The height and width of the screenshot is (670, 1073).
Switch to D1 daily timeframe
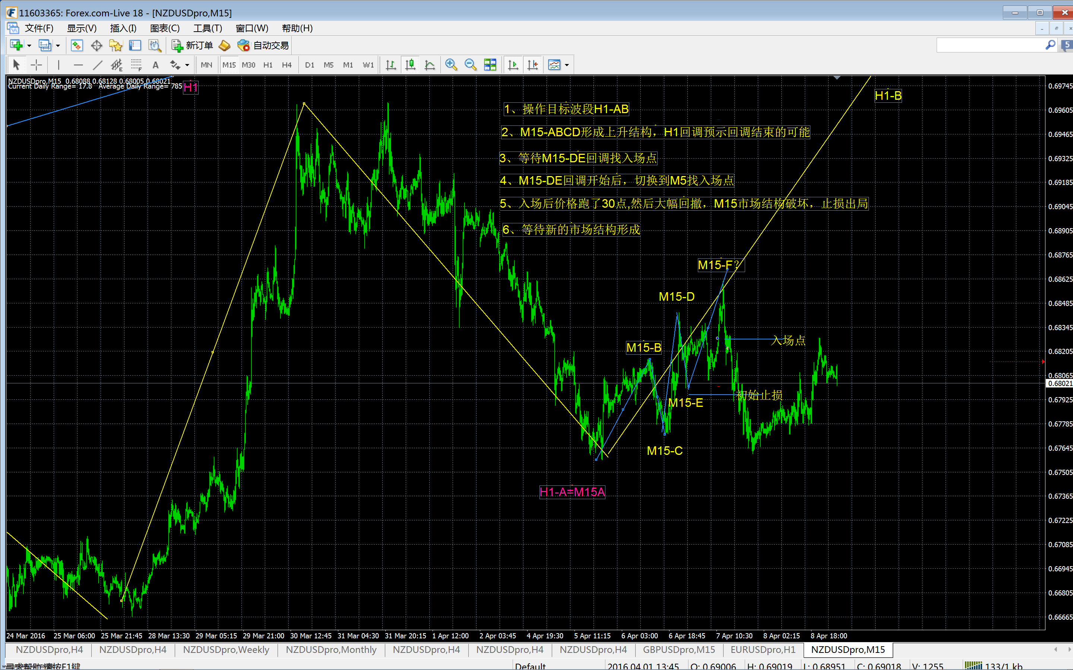pos(310,65)
